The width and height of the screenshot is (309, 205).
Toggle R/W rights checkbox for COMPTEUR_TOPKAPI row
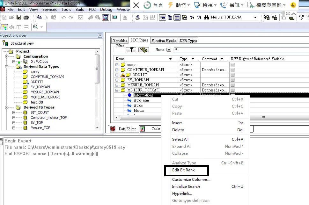pyautogui.click(x=232, y=70)
